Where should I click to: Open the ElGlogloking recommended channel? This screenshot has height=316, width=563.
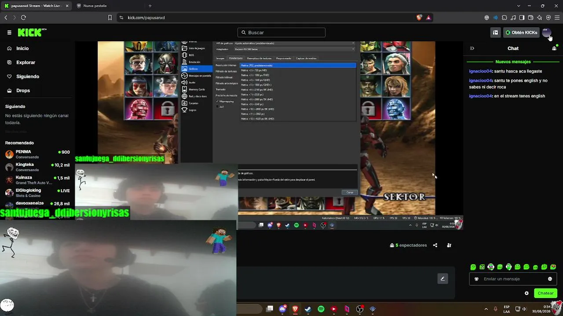coord(37,193)
